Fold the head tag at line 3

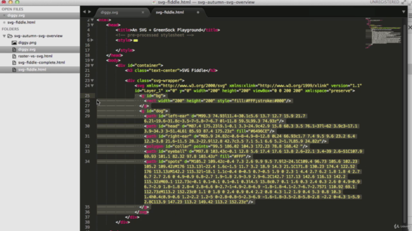pos(92,25)
